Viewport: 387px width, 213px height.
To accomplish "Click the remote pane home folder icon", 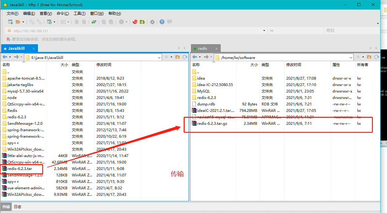I will [369, 57].
